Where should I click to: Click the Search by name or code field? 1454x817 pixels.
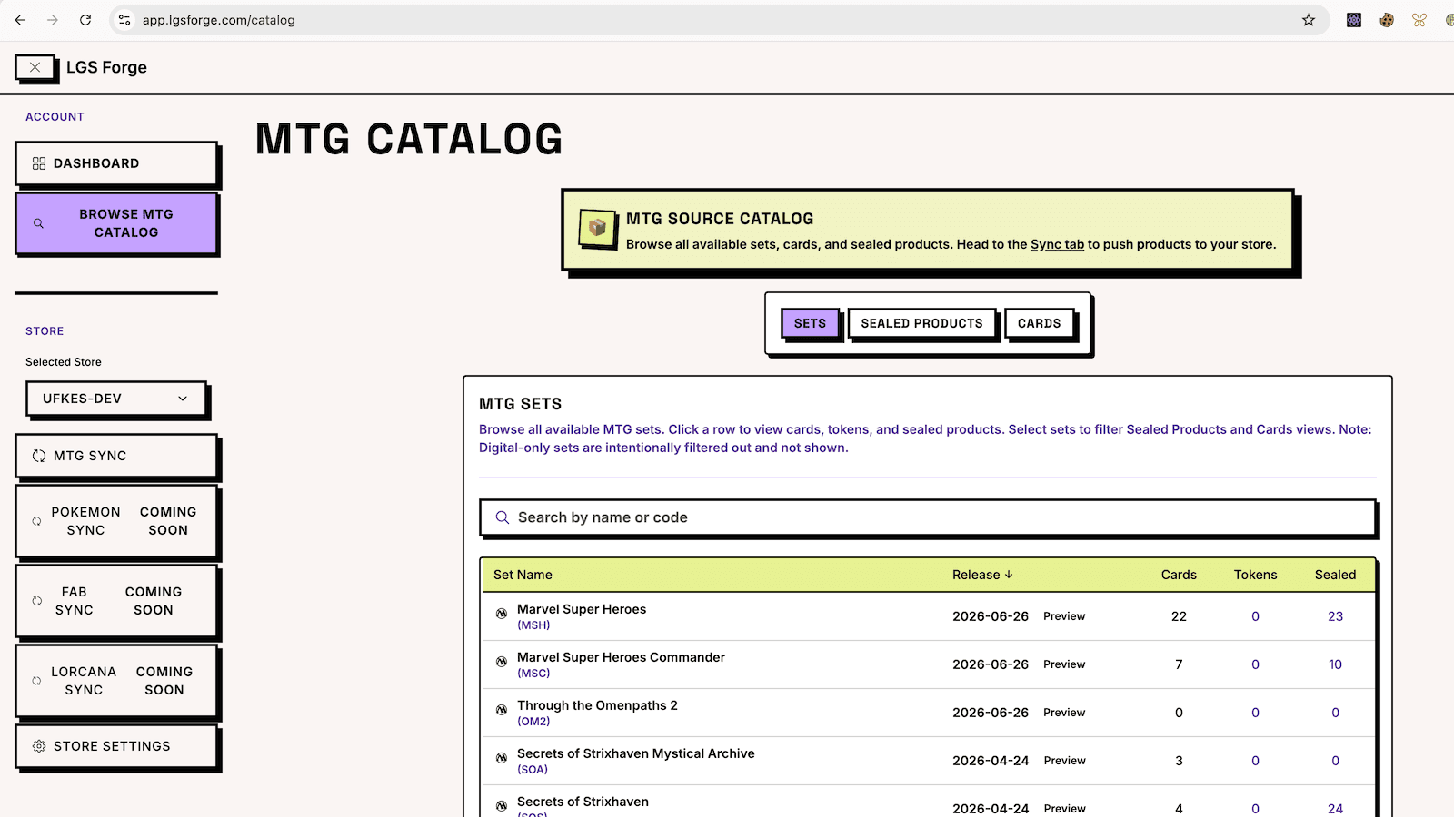coord(927,517)
